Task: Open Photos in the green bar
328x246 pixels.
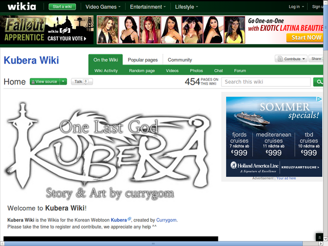Action: [x=196, y=71]
